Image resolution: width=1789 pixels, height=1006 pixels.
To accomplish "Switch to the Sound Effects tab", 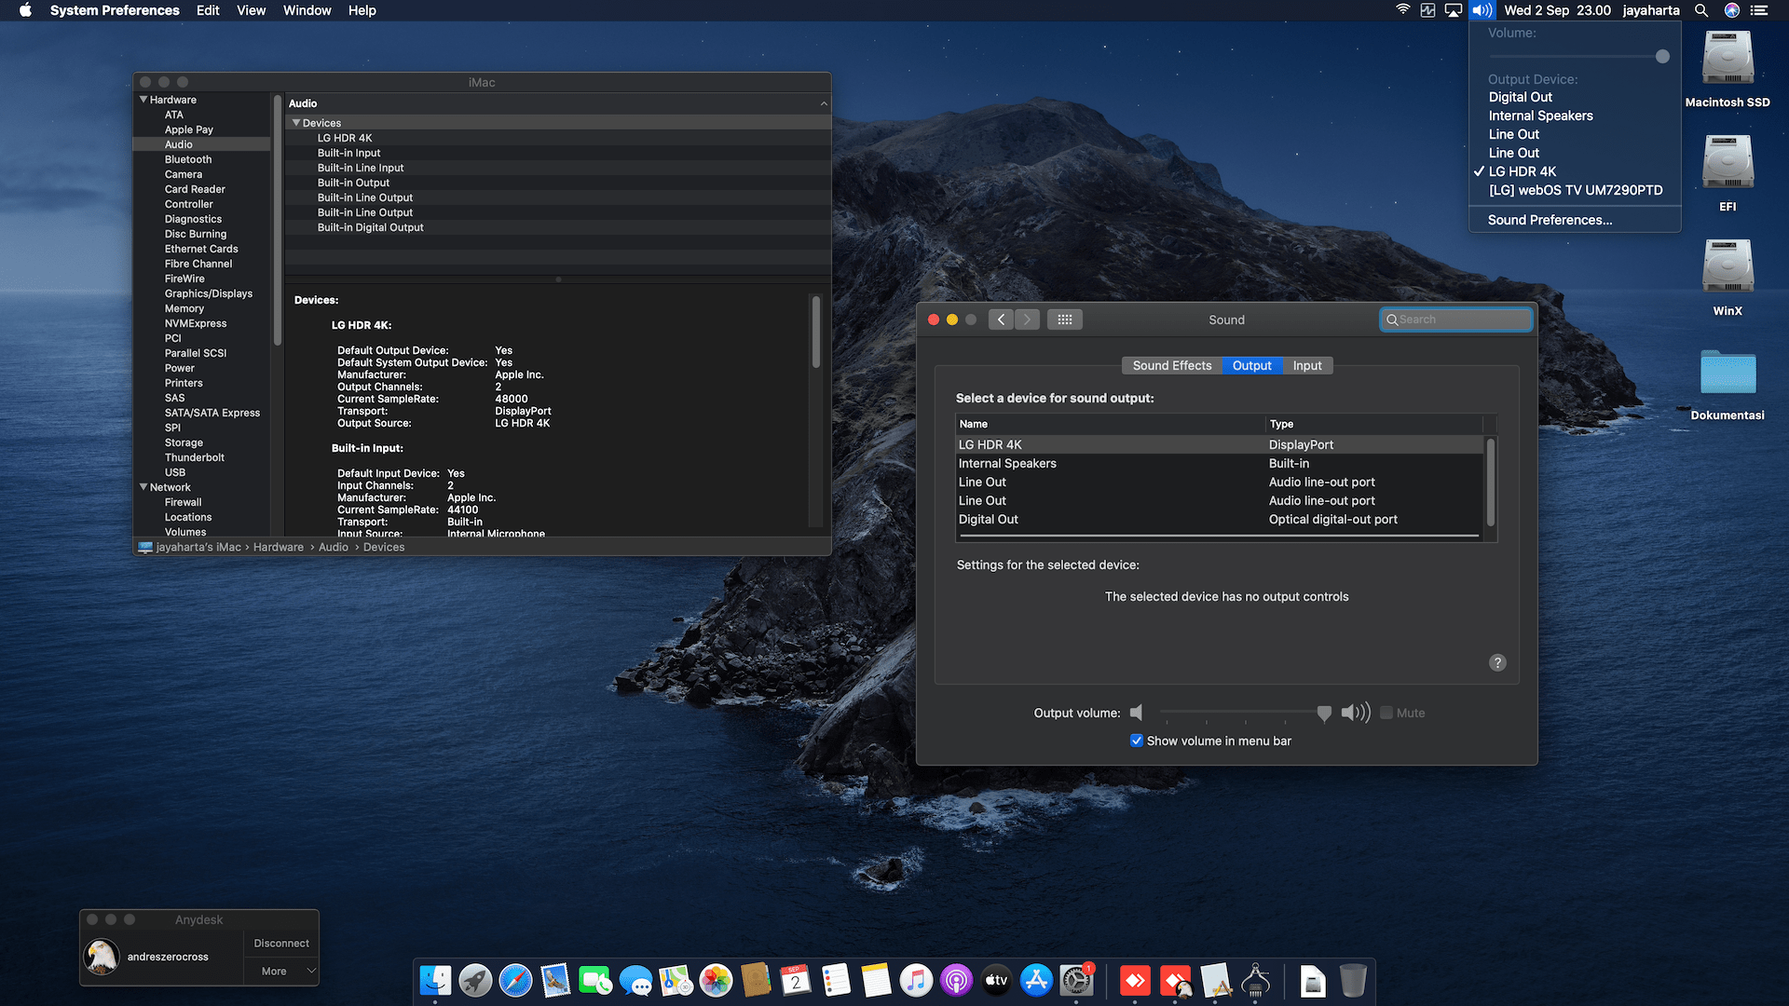I will coord(1171,365).
